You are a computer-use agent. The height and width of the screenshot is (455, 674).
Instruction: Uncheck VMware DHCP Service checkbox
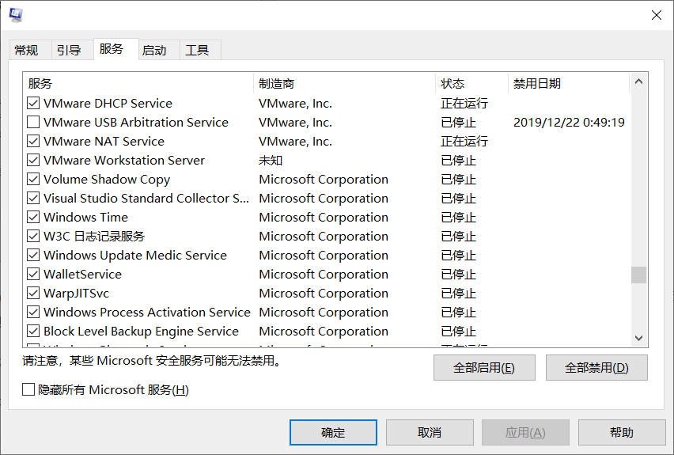click(x=33, y=103)
